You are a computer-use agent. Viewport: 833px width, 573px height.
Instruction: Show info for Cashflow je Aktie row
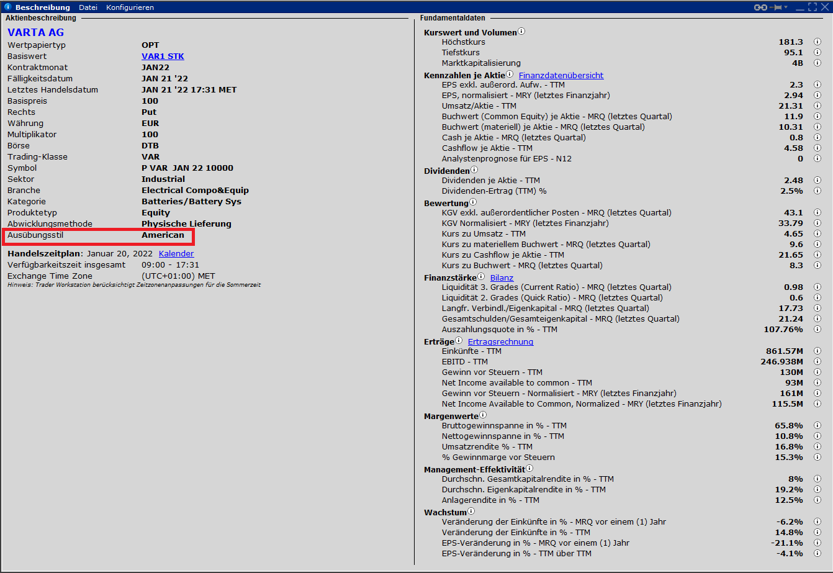[x=817, y=148]
